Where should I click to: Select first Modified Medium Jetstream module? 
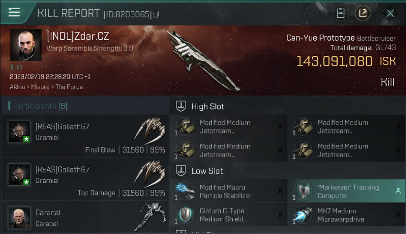[229, 126]
